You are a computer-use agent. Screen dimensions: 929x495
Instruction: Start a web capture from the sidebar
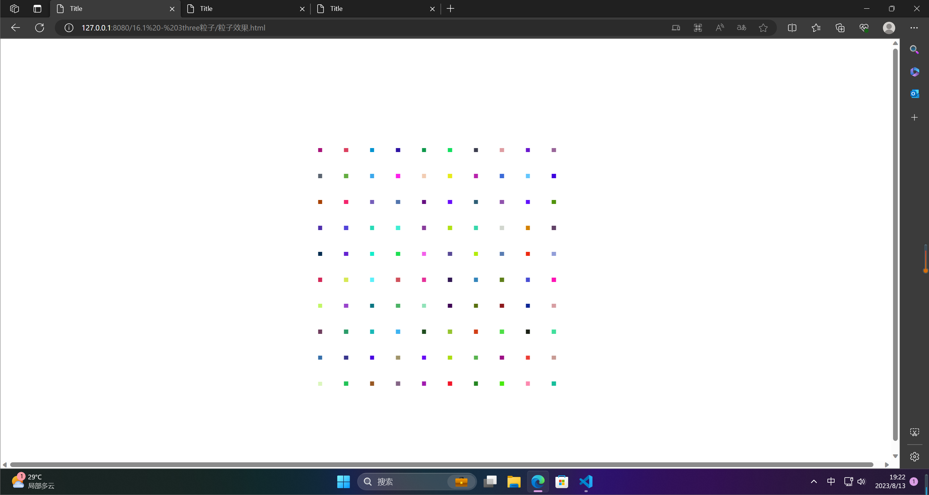click(914, 431)
